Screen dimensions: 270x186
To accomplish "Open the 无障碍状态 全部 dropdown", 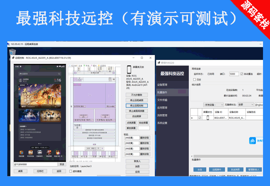I will click(x=245, y=104).
